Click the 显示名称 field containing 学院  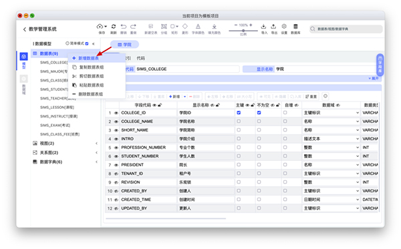[x=325, y=69]
